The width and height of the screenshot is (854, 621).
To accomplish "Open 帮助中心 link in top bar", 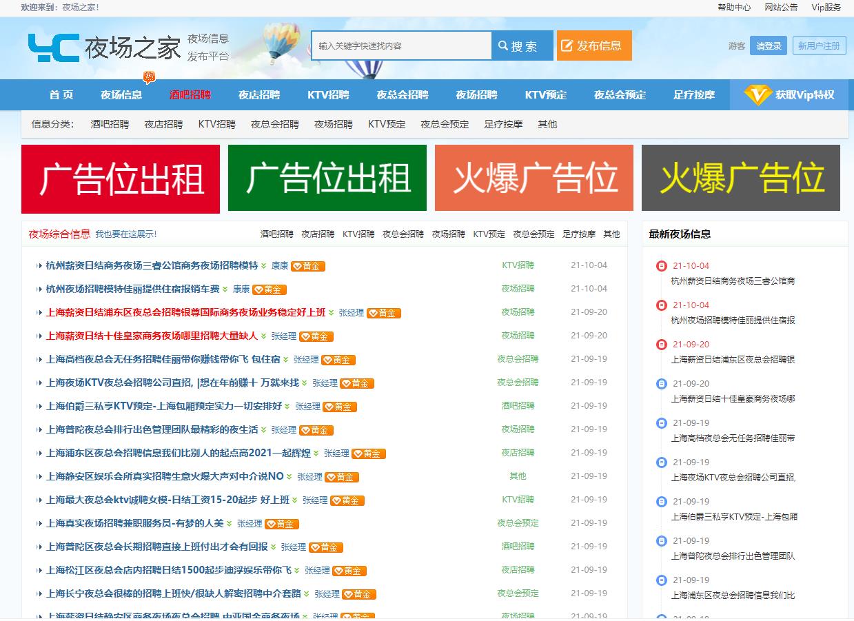I will tap(734, 8).
